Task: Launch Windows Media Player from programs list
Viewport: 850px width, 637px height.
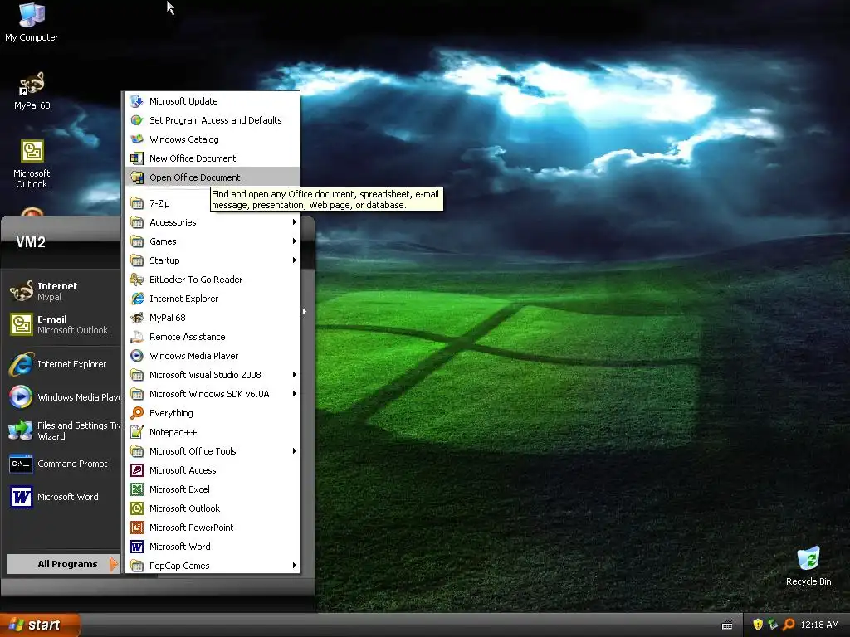Action: click(x=212, y=356)
